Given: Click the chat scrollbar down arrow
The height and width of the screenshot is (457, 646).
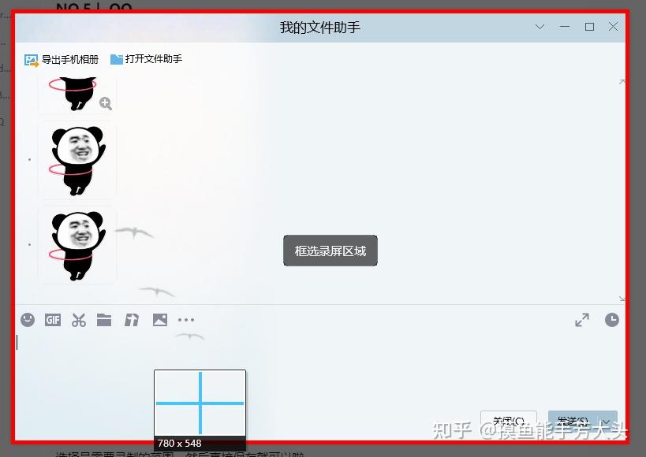Looking at the screenshot, I should (x=622, y=299).
